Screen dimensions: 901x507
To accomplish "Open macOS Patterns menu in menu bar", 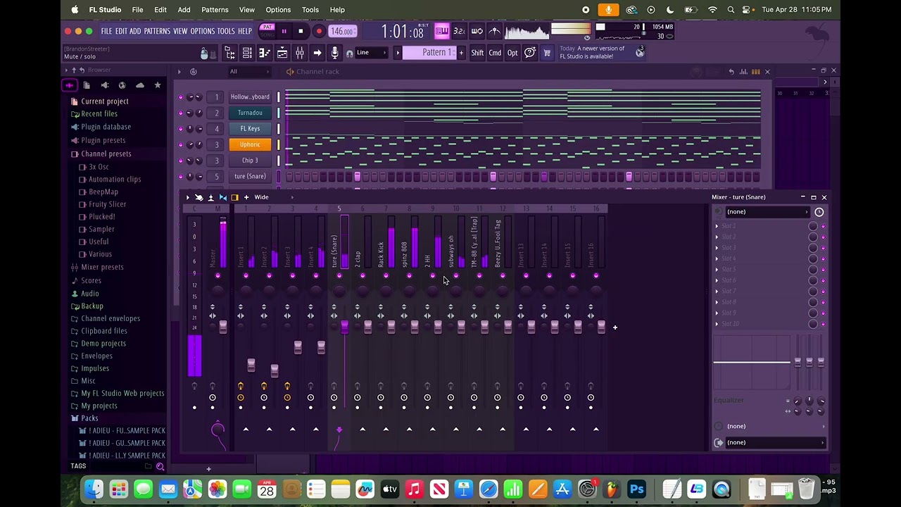I will (x=215, y=10).
